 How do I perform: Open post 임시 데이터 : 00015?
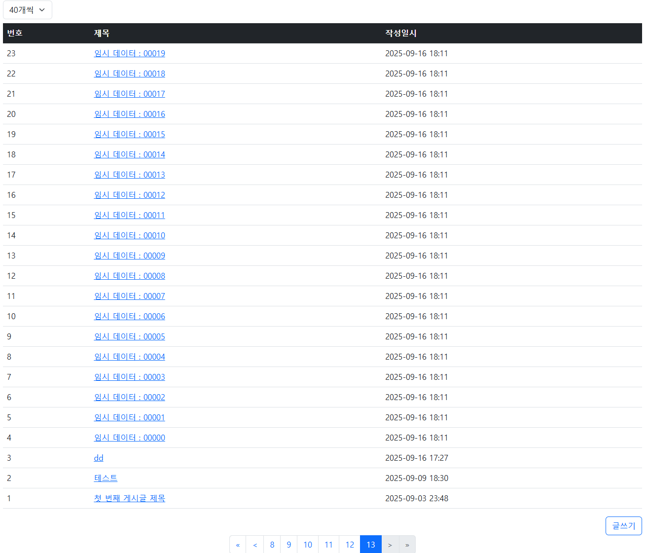[x=130, y=134]
